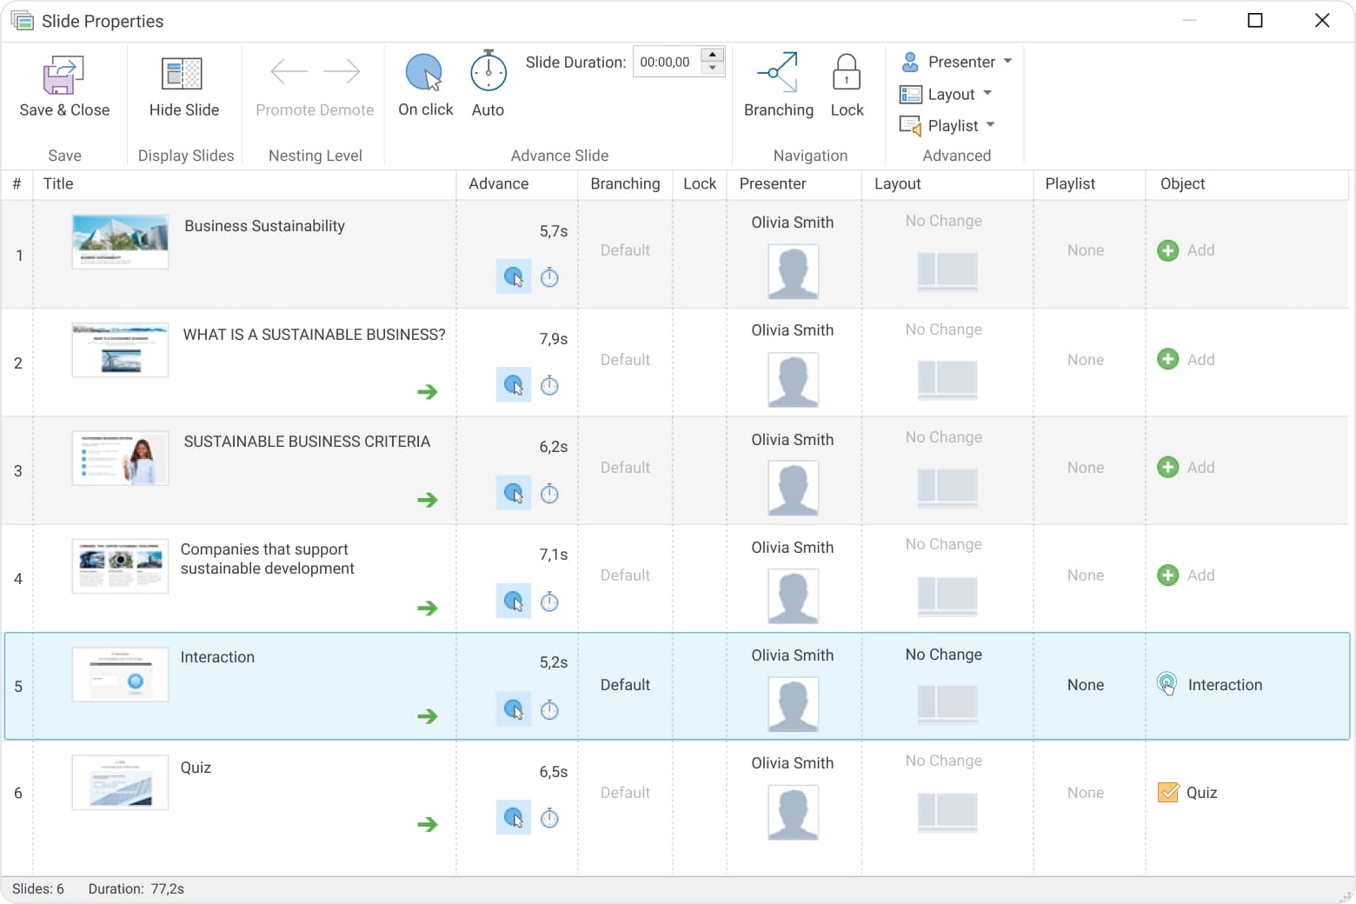Click the Save & Close icon
This screenshot has height=904, width=1356.
coord(64,76)
